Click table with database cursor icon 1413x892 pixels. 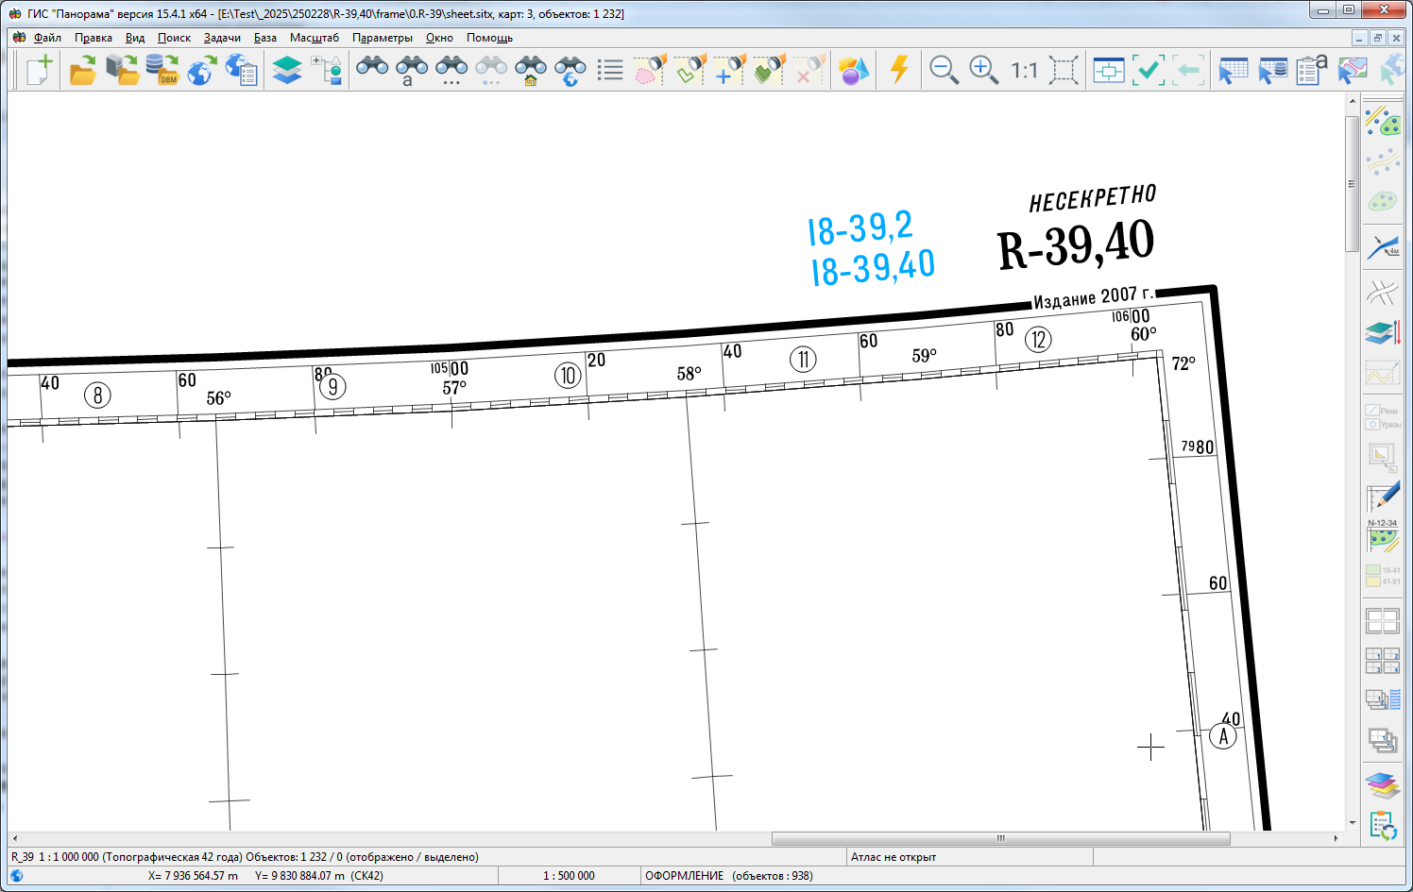[1273, 70]
